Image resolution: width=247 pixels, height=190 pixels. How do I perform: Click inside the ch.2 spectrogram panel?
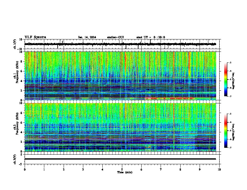120,127
